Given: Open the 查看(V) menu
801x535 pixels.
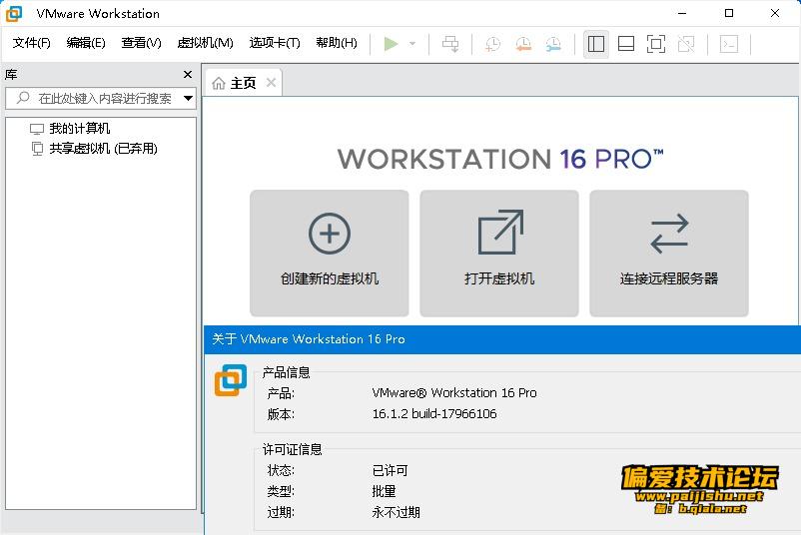Looking at the screenshot, I should 141,43.
